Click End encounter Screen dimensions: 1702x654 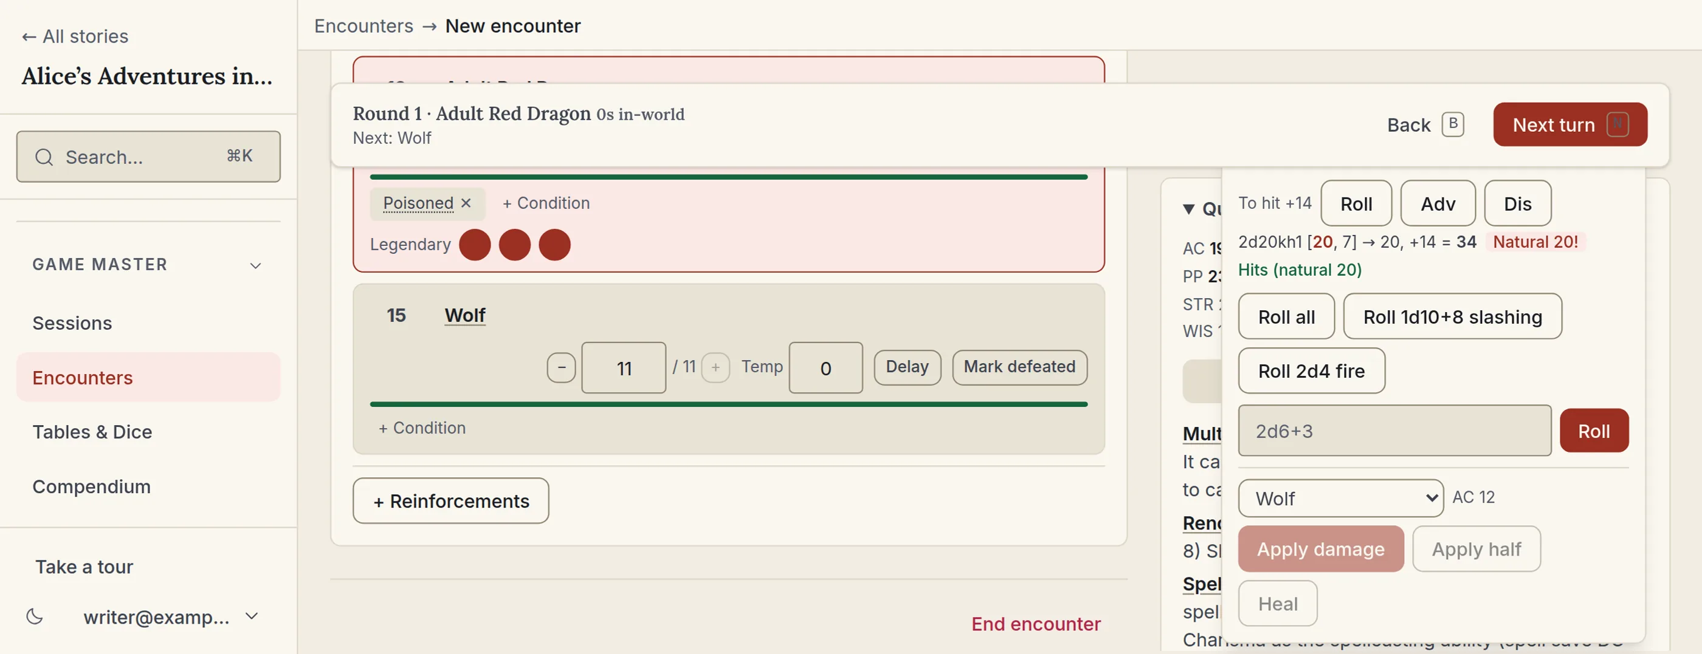point(1035,624)
